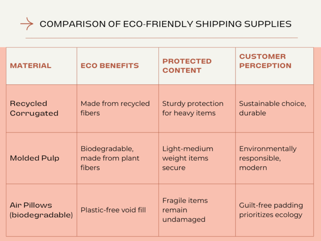This screenshot has width=321, height=241.
Task: Click the CUSTOMER PERCEPTION column header
Action: click(x=265, y=61)
